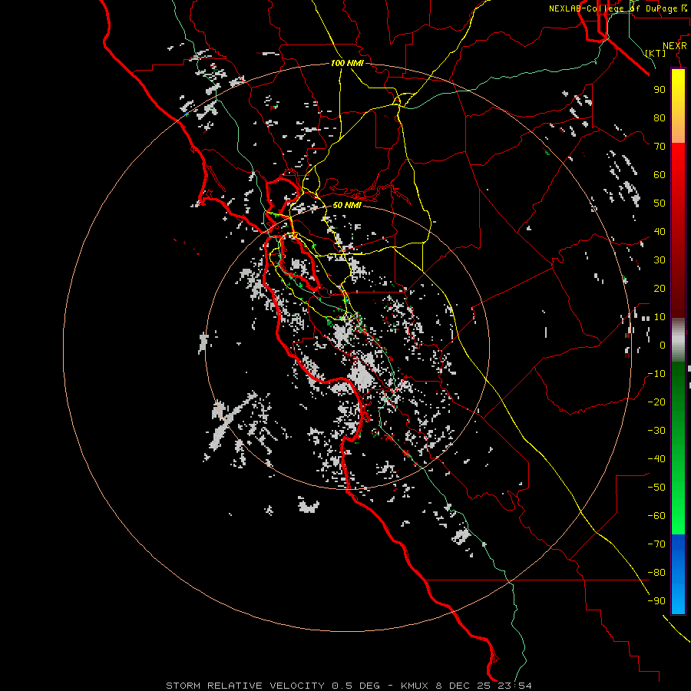Click the NEXLAB-College of DuPage header text
691x691 pixels.
pos(618,8)
